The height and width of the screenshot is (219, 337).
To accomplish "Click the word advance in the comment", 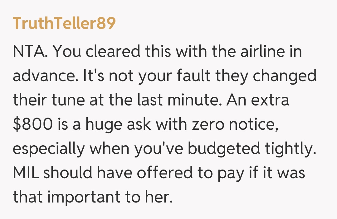I will [x=45, y=76].
